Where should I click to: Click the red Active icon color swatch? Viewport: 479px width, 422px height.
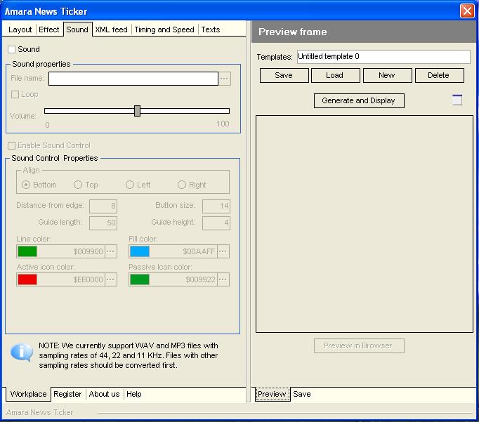tap(27, 279)
